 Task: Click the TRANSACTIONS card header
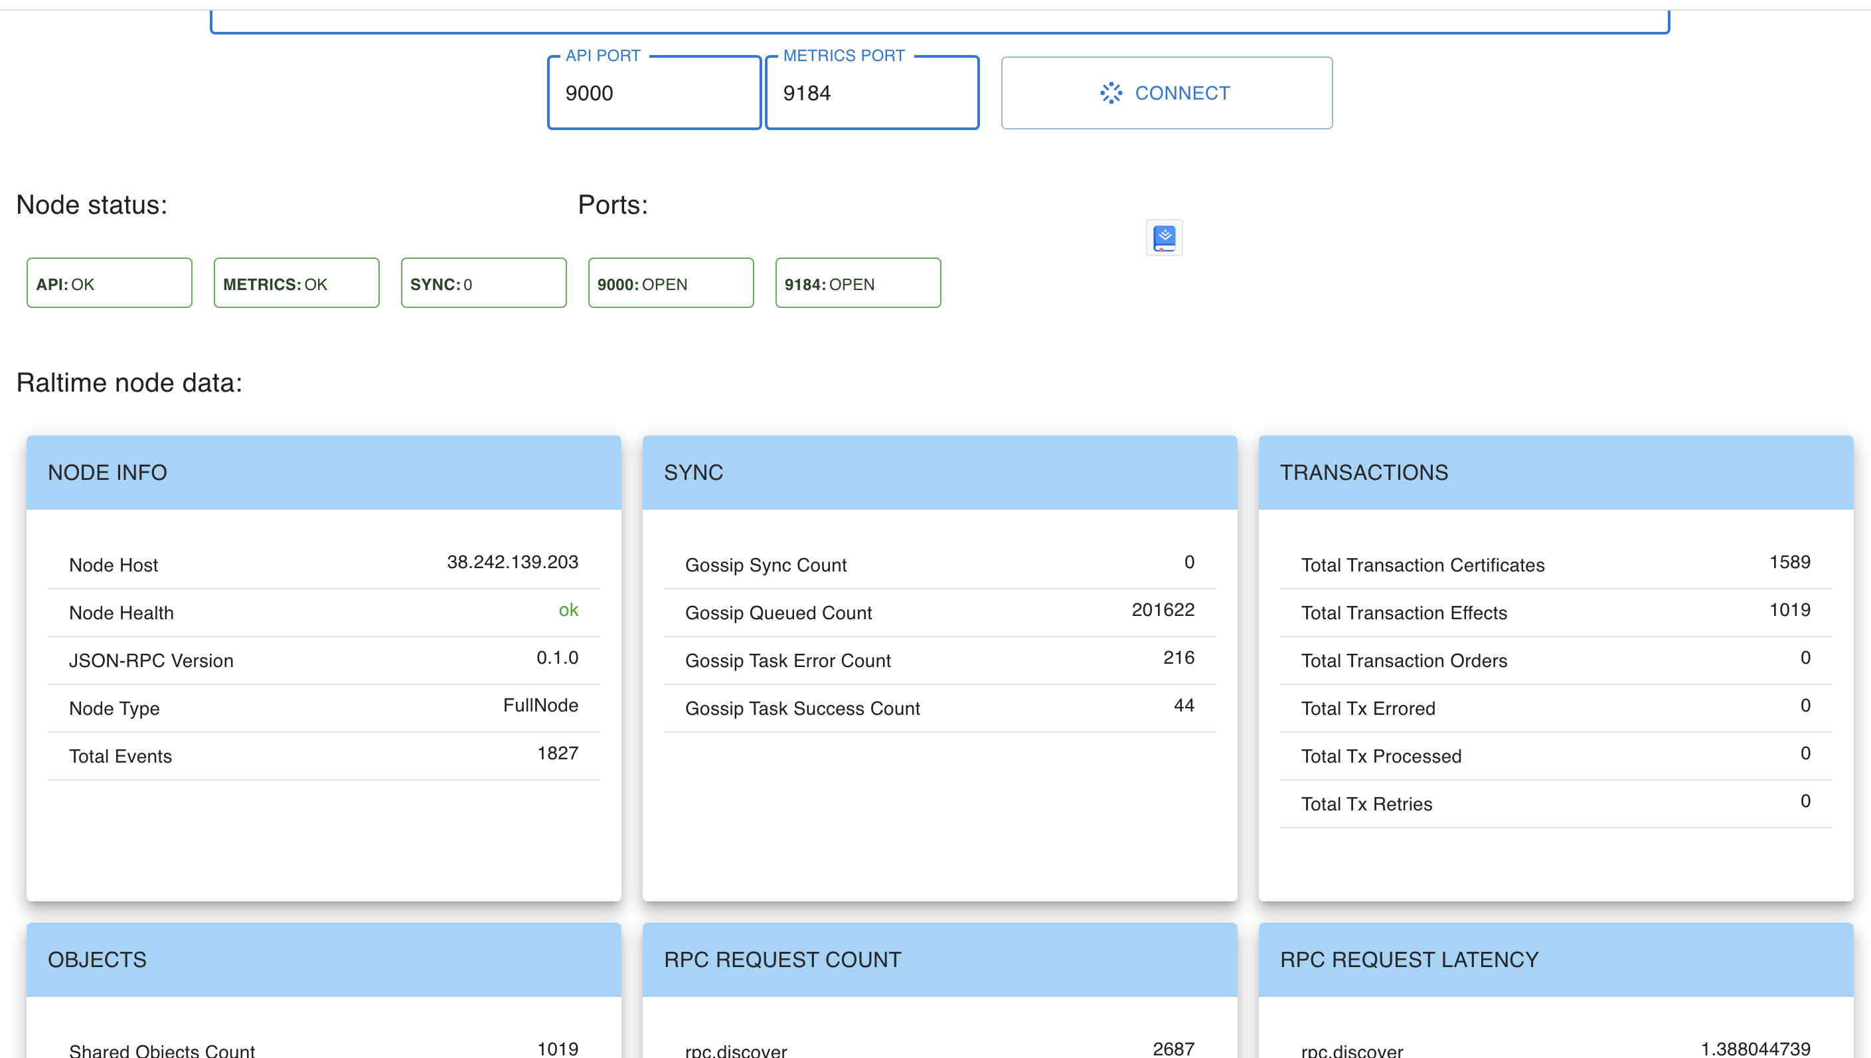click(1555, 473)
